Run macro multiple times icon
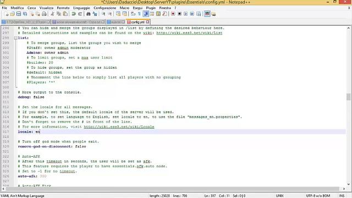 192,14
